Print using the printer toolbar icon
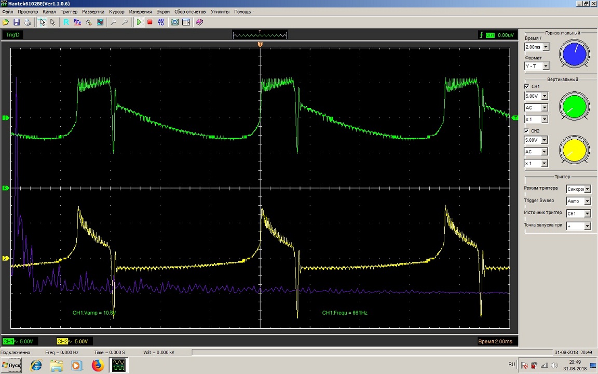The image size is (598, 374). (x=28, y=22)
